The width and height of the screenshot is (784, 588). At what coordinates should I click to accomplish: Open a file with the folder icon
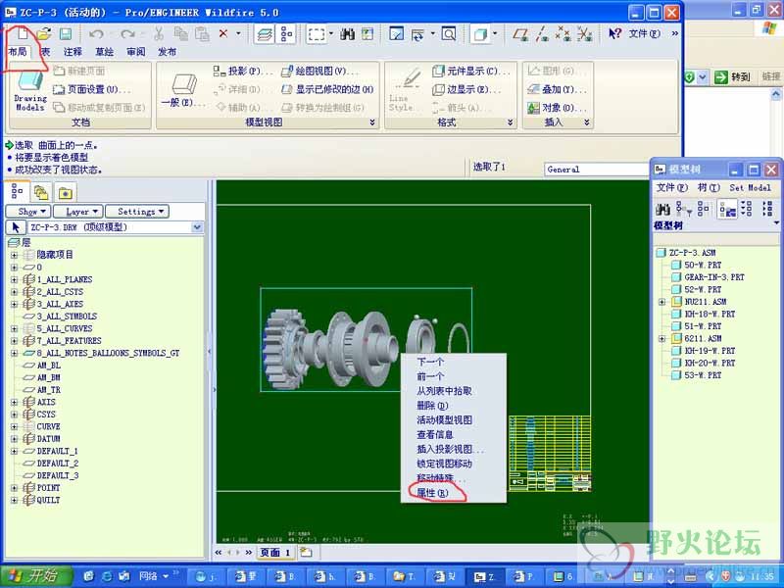(x=44, y=34)
